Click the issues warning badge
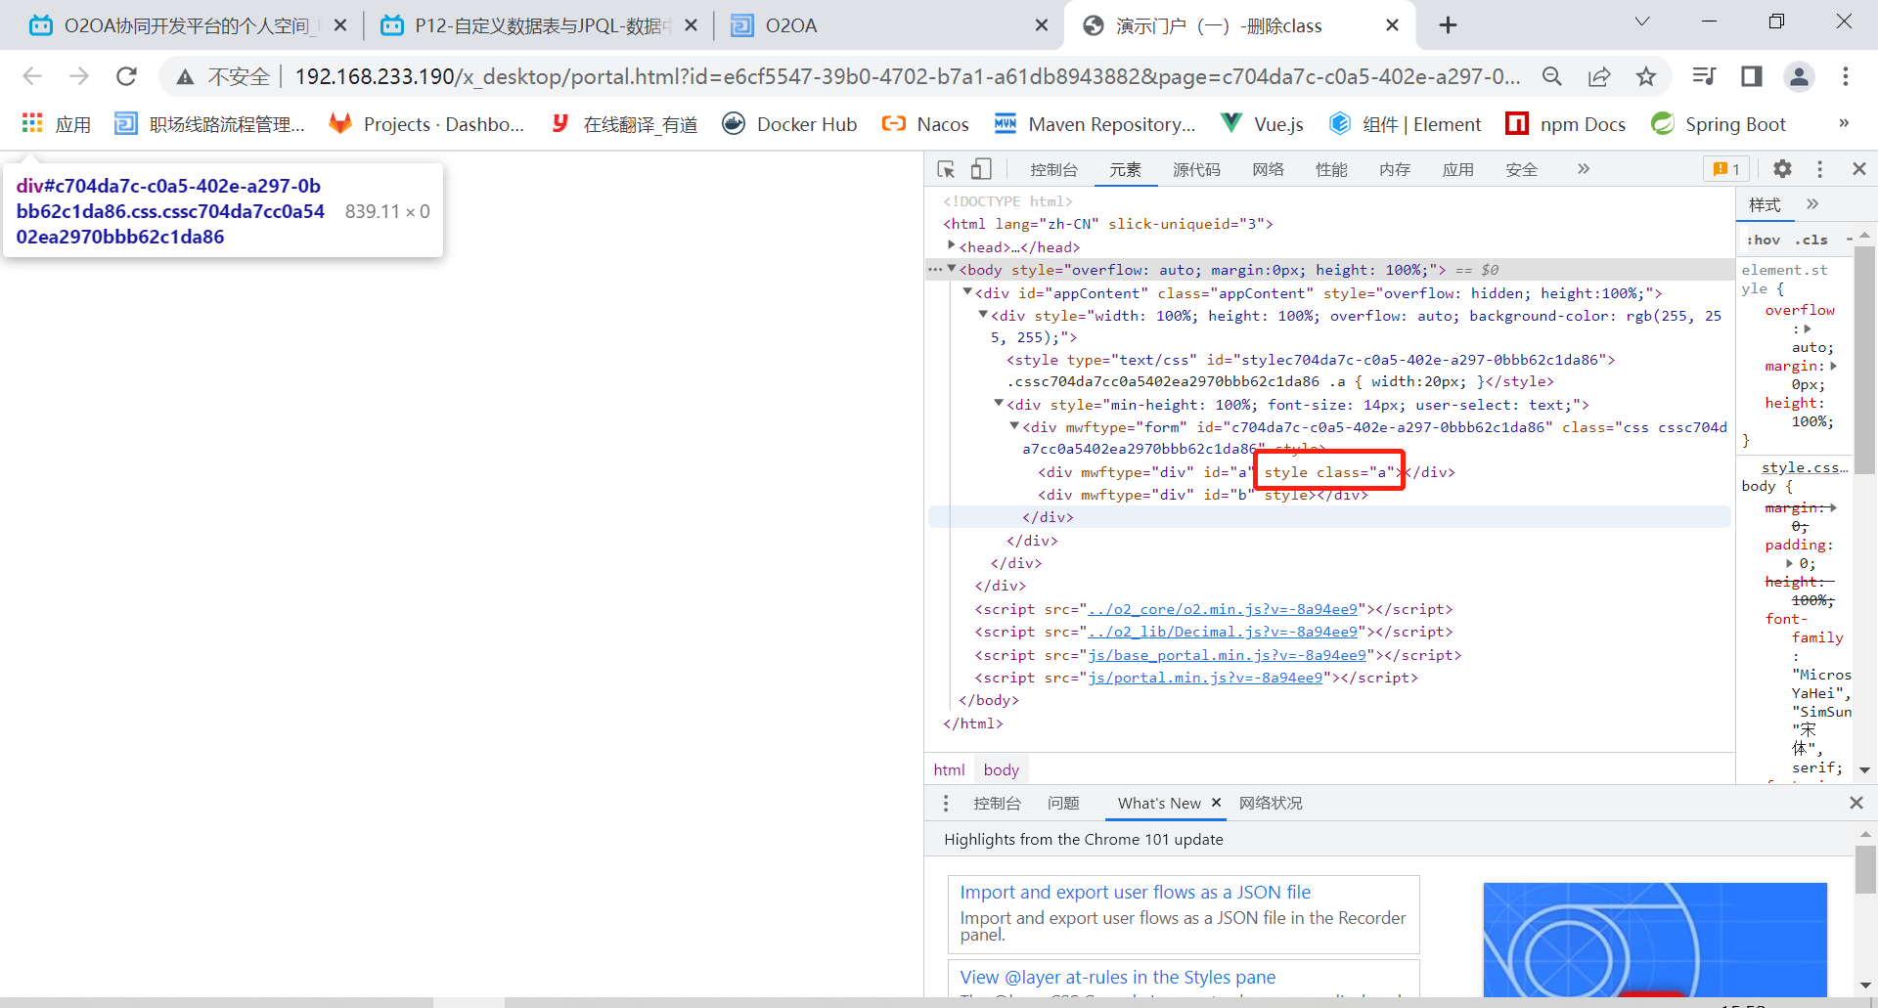Screen dimensions: 1878x1008 point(1726,169)
